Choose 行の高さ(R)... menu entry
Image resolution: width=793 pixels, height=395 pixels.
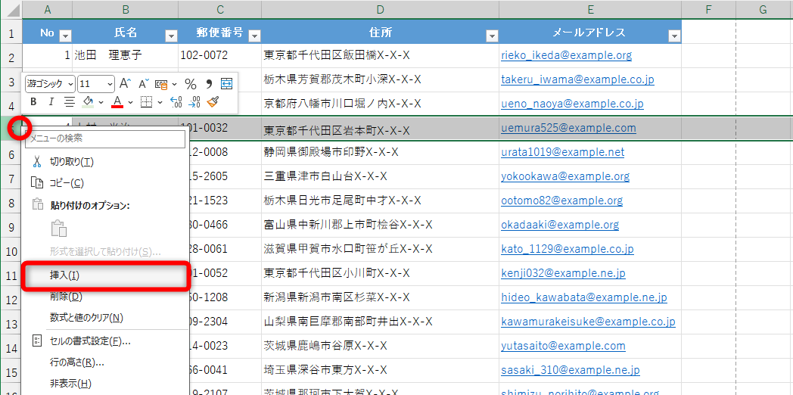coord(106,362)
